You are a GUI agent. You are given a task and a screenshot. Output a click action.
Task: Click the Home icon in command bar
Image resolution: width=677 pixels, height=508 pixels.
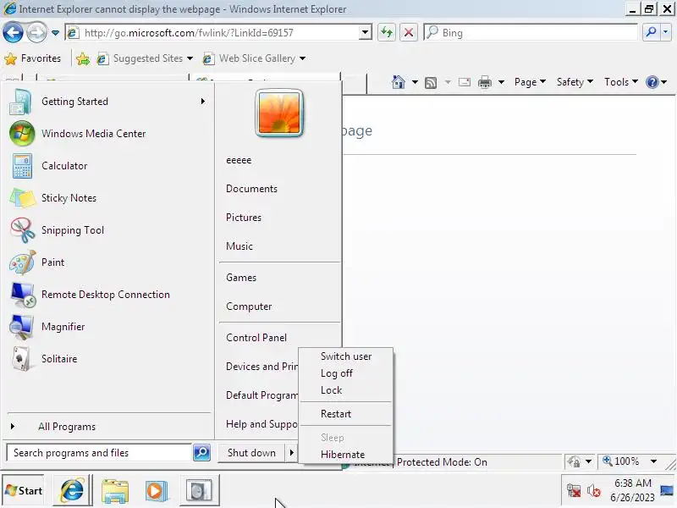tap(399, 81)
